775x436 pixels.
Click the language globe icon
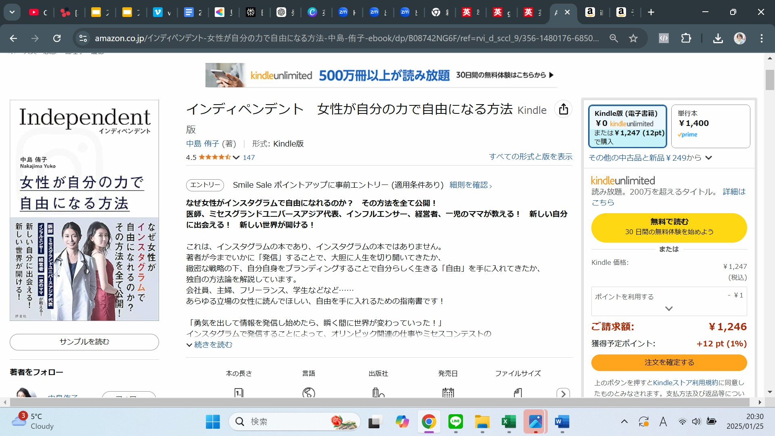pyautogui.click(x=308, y=392)
